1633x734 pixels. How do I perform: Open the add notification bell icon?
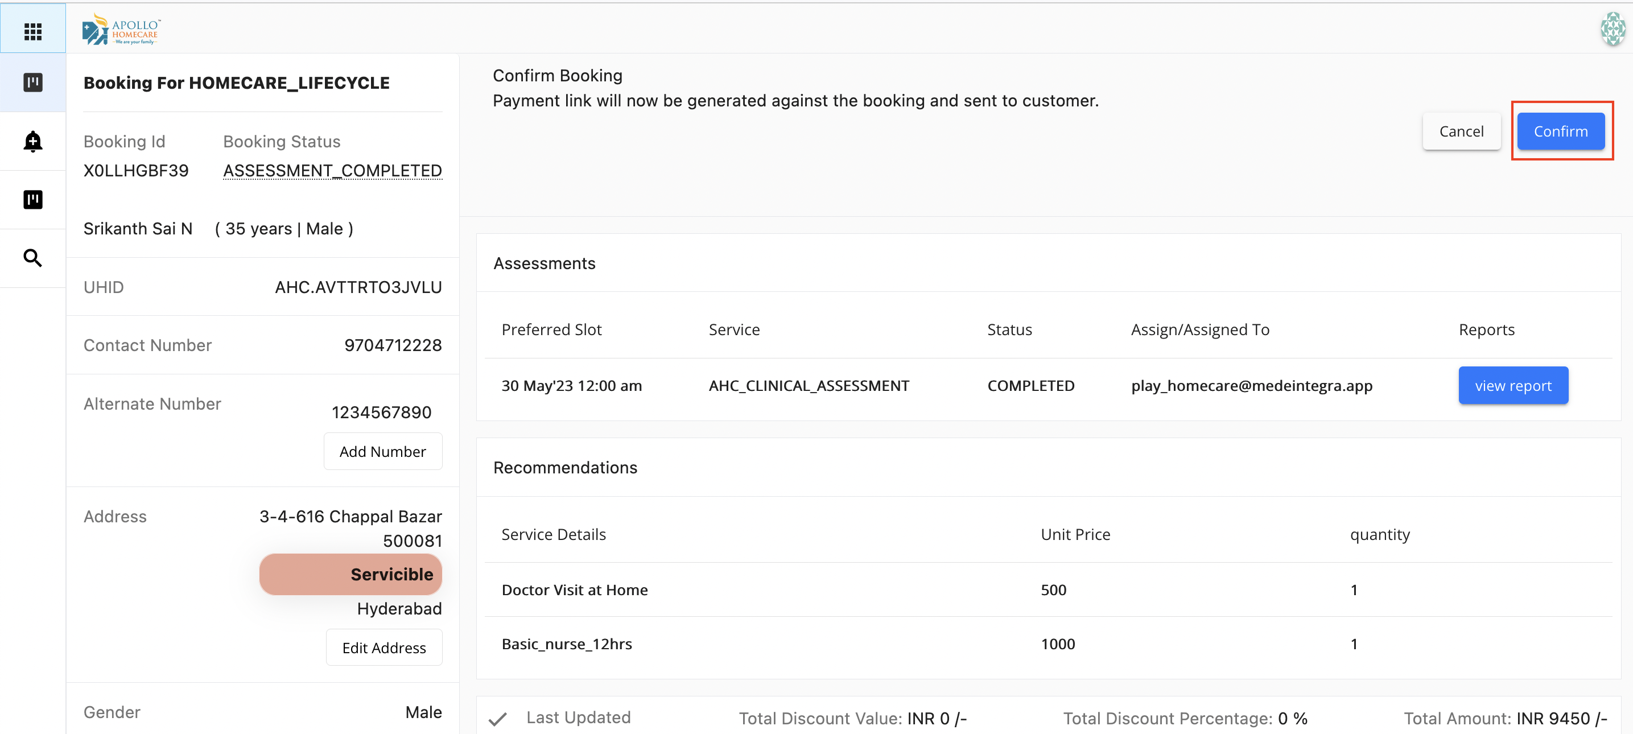coord(32,141)
